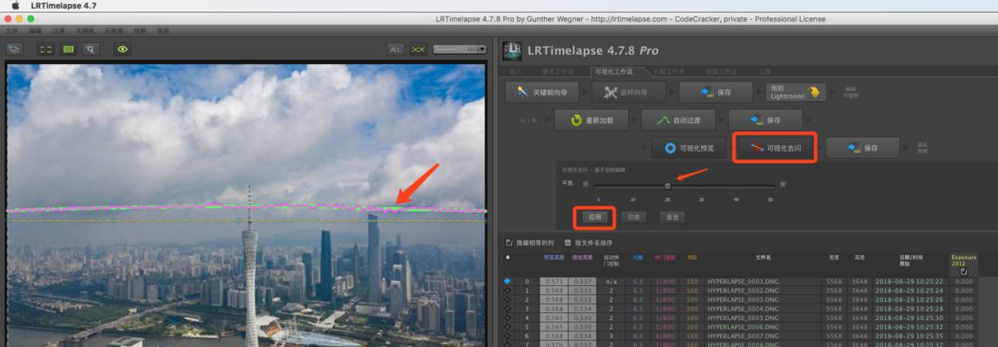
Task: Click the 重置 reset button
Action: pyautogui.click(x=672, y=218)
